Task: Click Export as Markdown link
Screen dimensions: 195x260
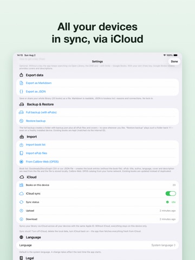Action: point(38,83)
